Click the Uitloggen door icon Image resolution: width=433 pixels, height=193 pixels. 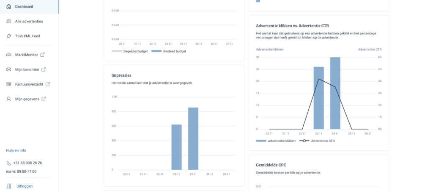9,186
